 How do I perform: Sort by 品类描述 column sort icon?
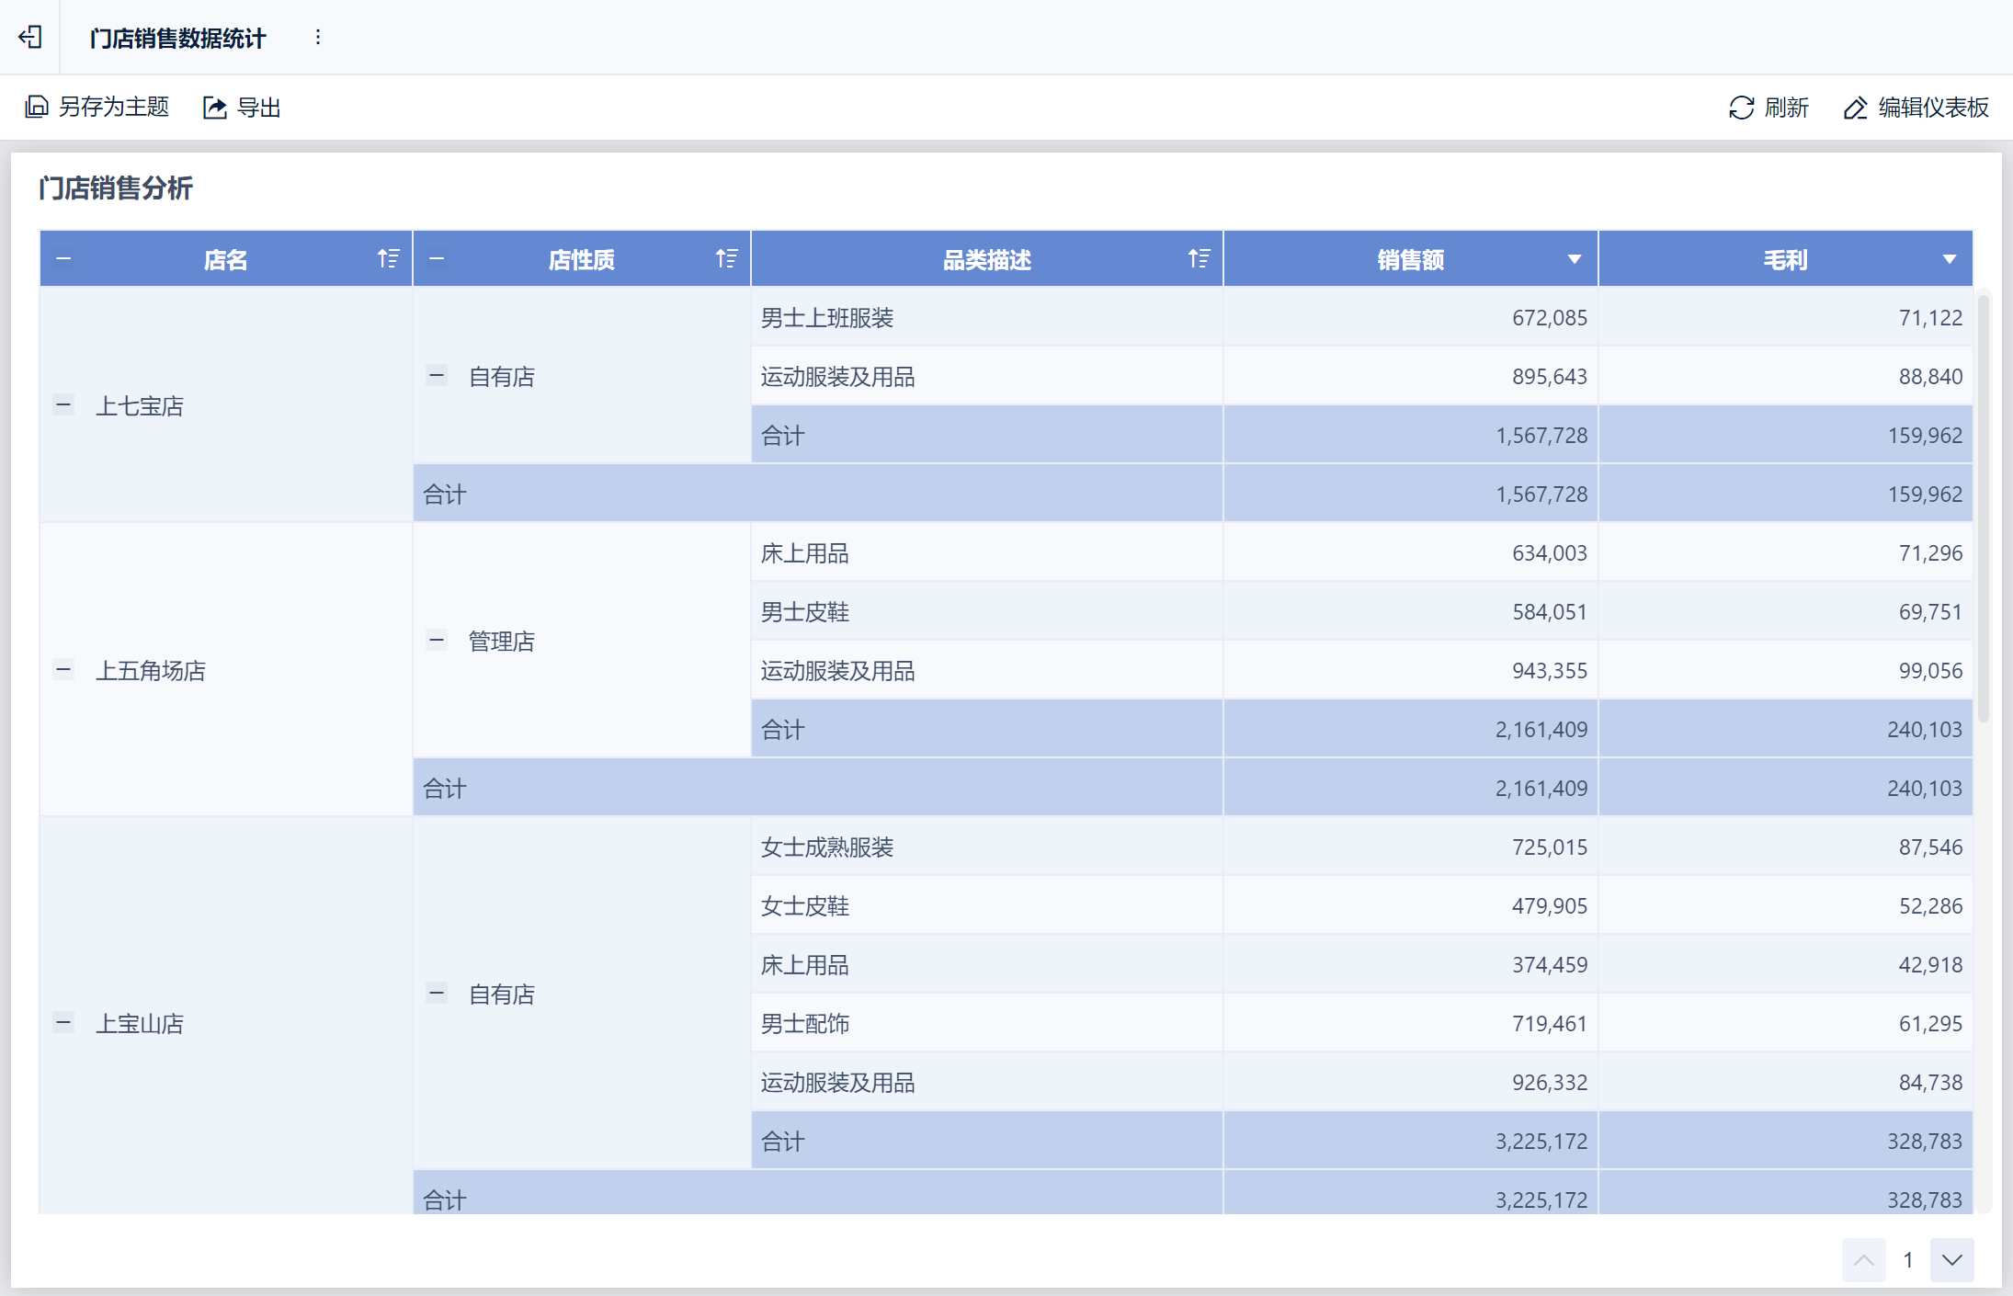point(1198,259)
